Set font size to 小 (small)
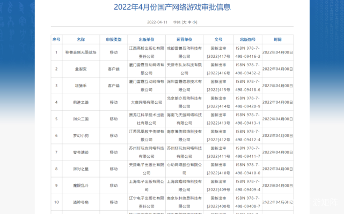 coord(194,22)
